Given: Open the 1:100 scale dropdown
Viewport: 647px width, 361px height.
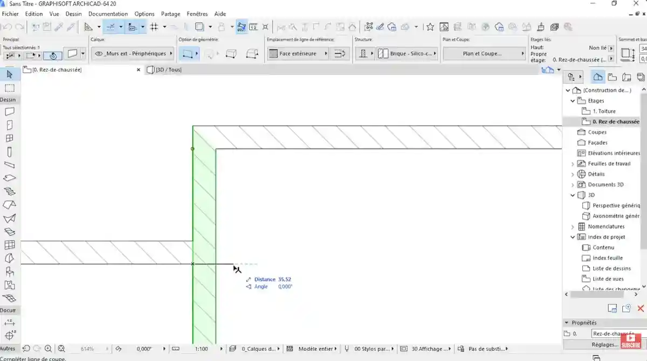Looking at the screenshot, I should pyautogui.click(x=203, y=349).
